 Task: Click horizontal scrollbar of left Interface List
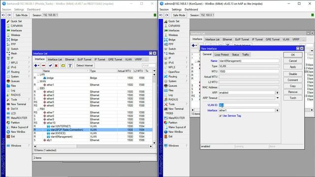pyautogui.click(x=93, y=147)
